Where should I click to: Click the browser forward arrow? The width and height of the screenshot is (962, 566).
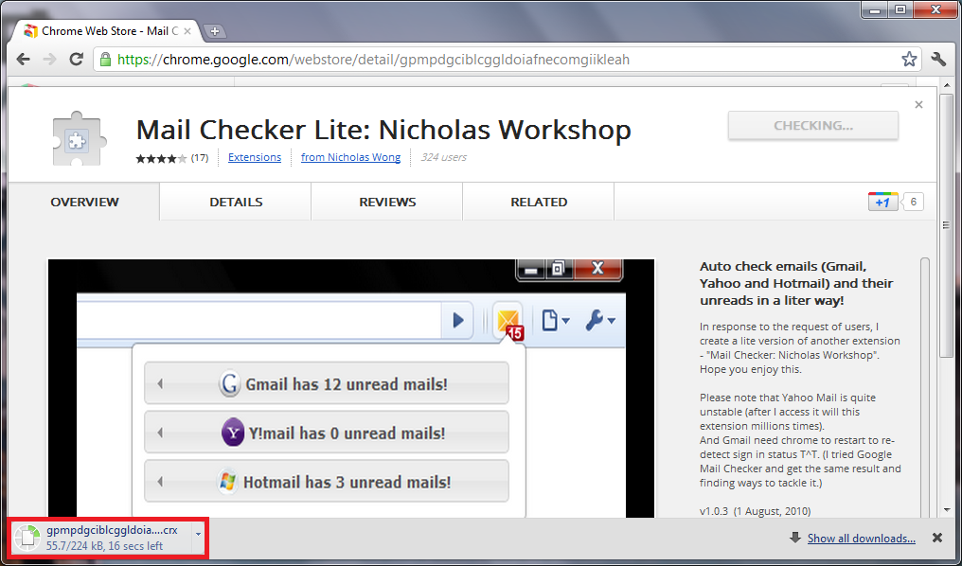click(49, 60)
